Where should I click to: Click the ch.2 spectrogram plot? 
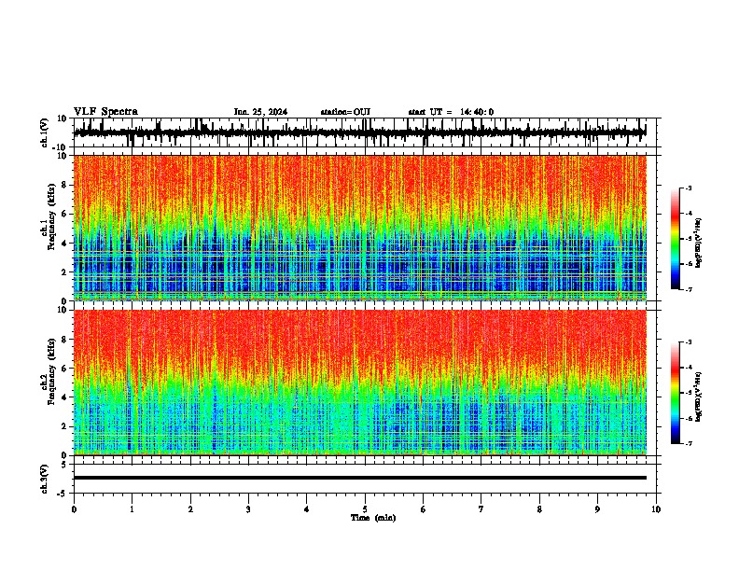click(x=364, y=383)
